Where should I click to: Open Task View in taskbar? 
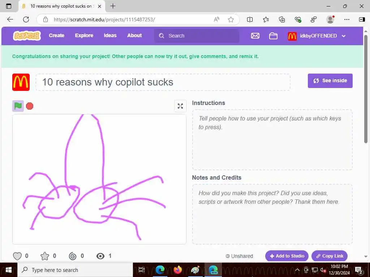click(x=141, y=270)
